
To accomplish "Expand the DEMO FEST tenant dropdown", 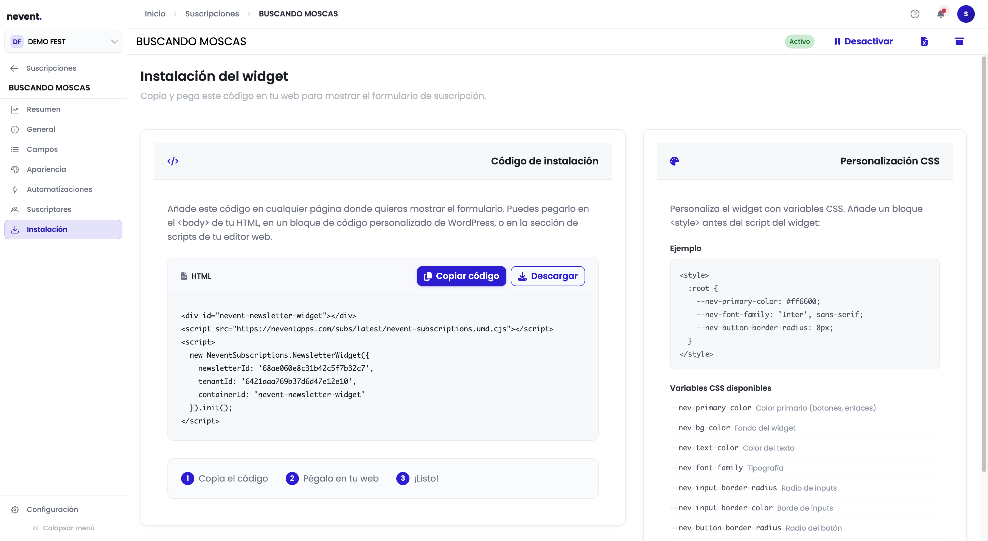I will pyautogui.click(x=63, y=42).
